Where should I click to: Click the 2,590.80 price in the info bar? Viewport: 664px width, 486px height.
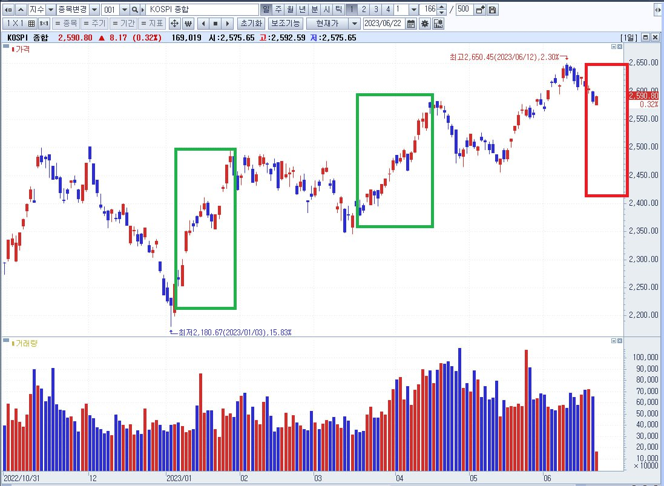click(75, 38)
